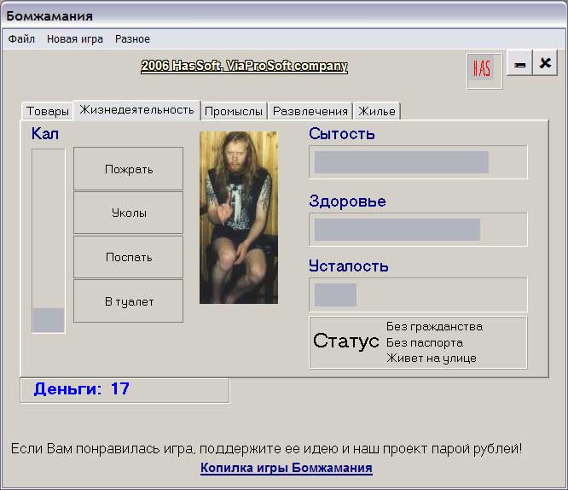The width and height of the screenshot is (568, 490).
Task: Click the Усталость label
Action: pyautogui.click(x=349, y=266)
